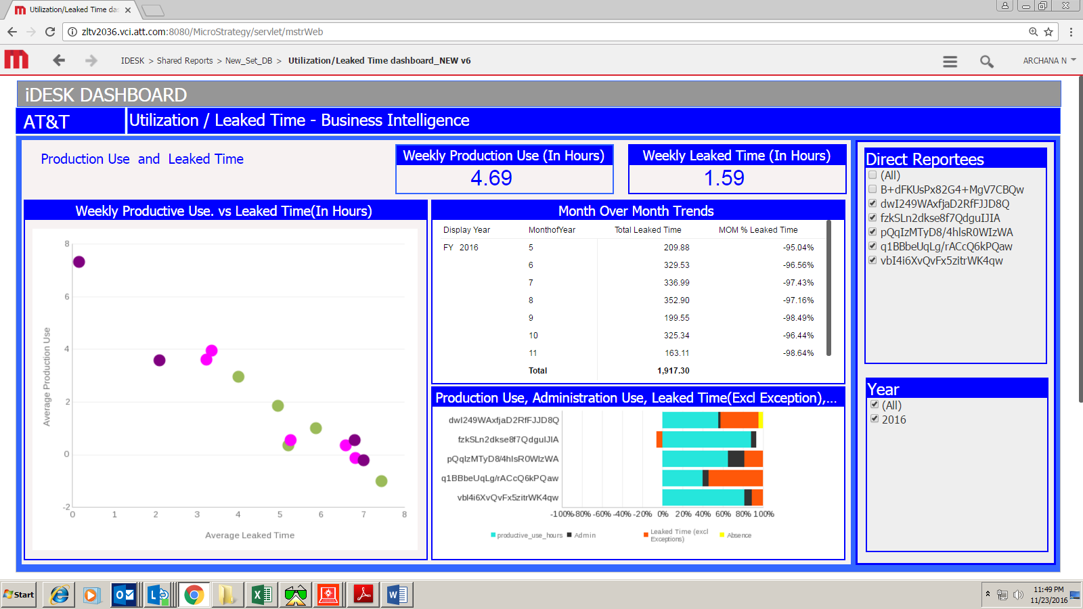Click the MicroStrategy home logo icon
The width and height of the screenshot is (1083, 609).
point(17,60)
